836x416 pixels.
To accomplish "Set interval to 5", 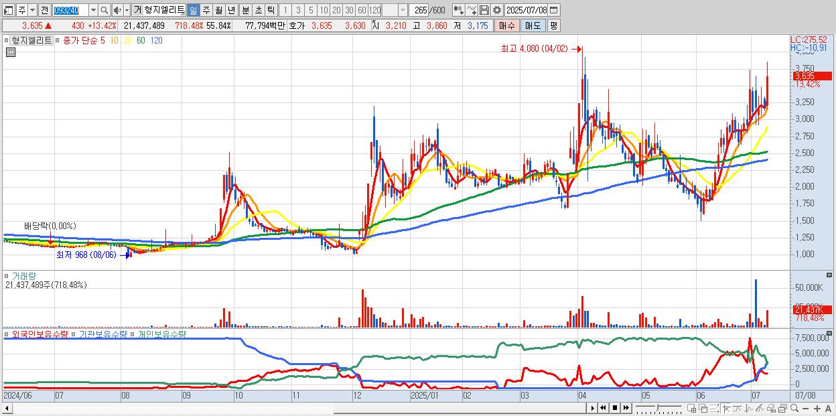I will tap(311, 10).
